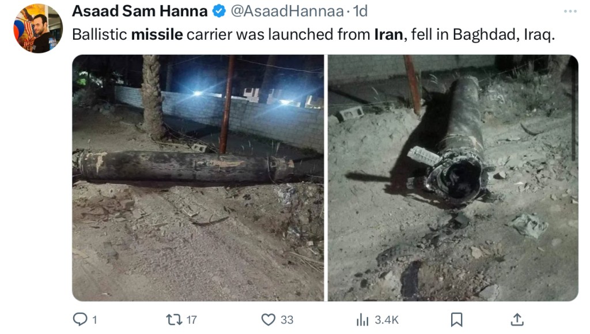Open the @AsaadHannaa handle link
The height and width of the screenshot is (334, 590).
pyautogui.click(x=287, y=12)
